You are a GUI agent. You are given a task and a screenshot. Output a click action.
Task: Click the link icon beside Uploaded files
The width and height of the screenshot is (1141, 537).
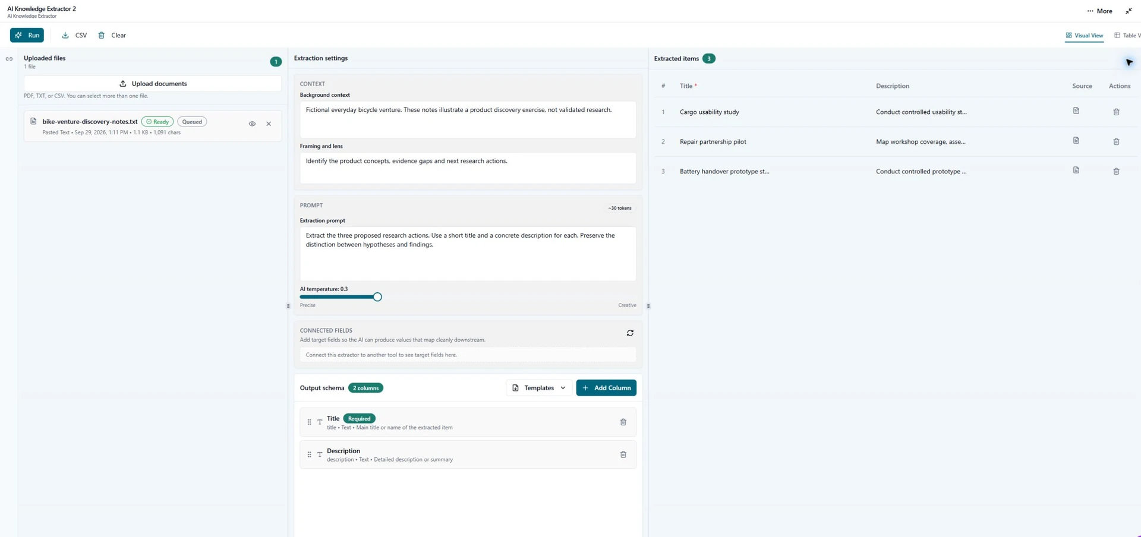point(9,59)
